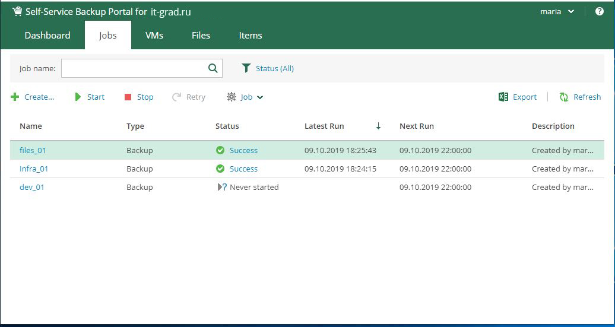This screenshot has height=327, width=615.
Task: Click the help question mark icon
Action: 600,12
